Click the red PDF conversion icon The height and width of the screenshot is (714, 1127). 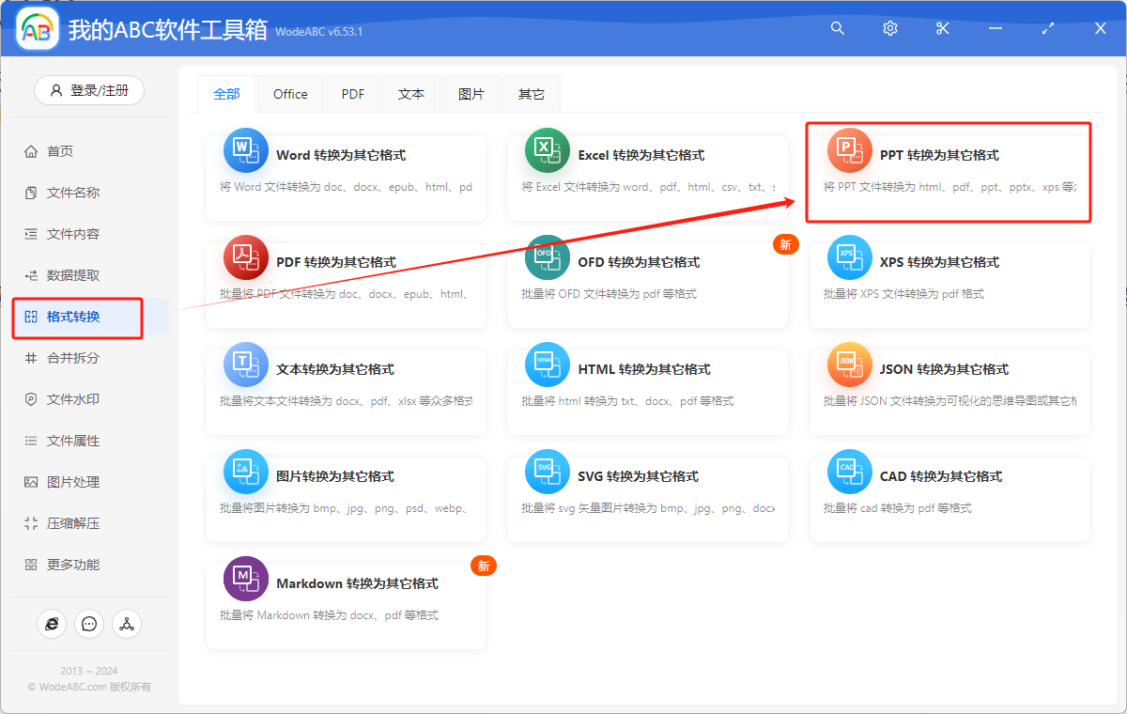(245, 258)
